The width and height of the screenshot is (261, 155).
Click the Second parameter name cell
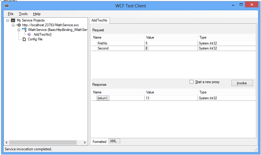pos(118,48)
